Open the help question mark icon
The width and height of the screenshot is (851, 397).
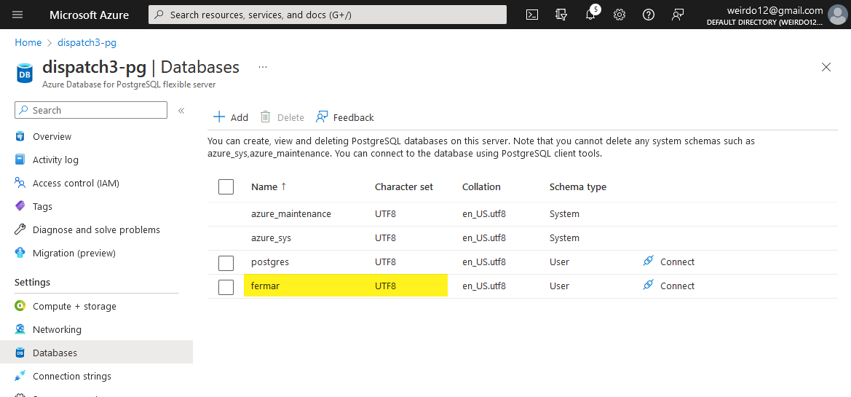(649, 15)
